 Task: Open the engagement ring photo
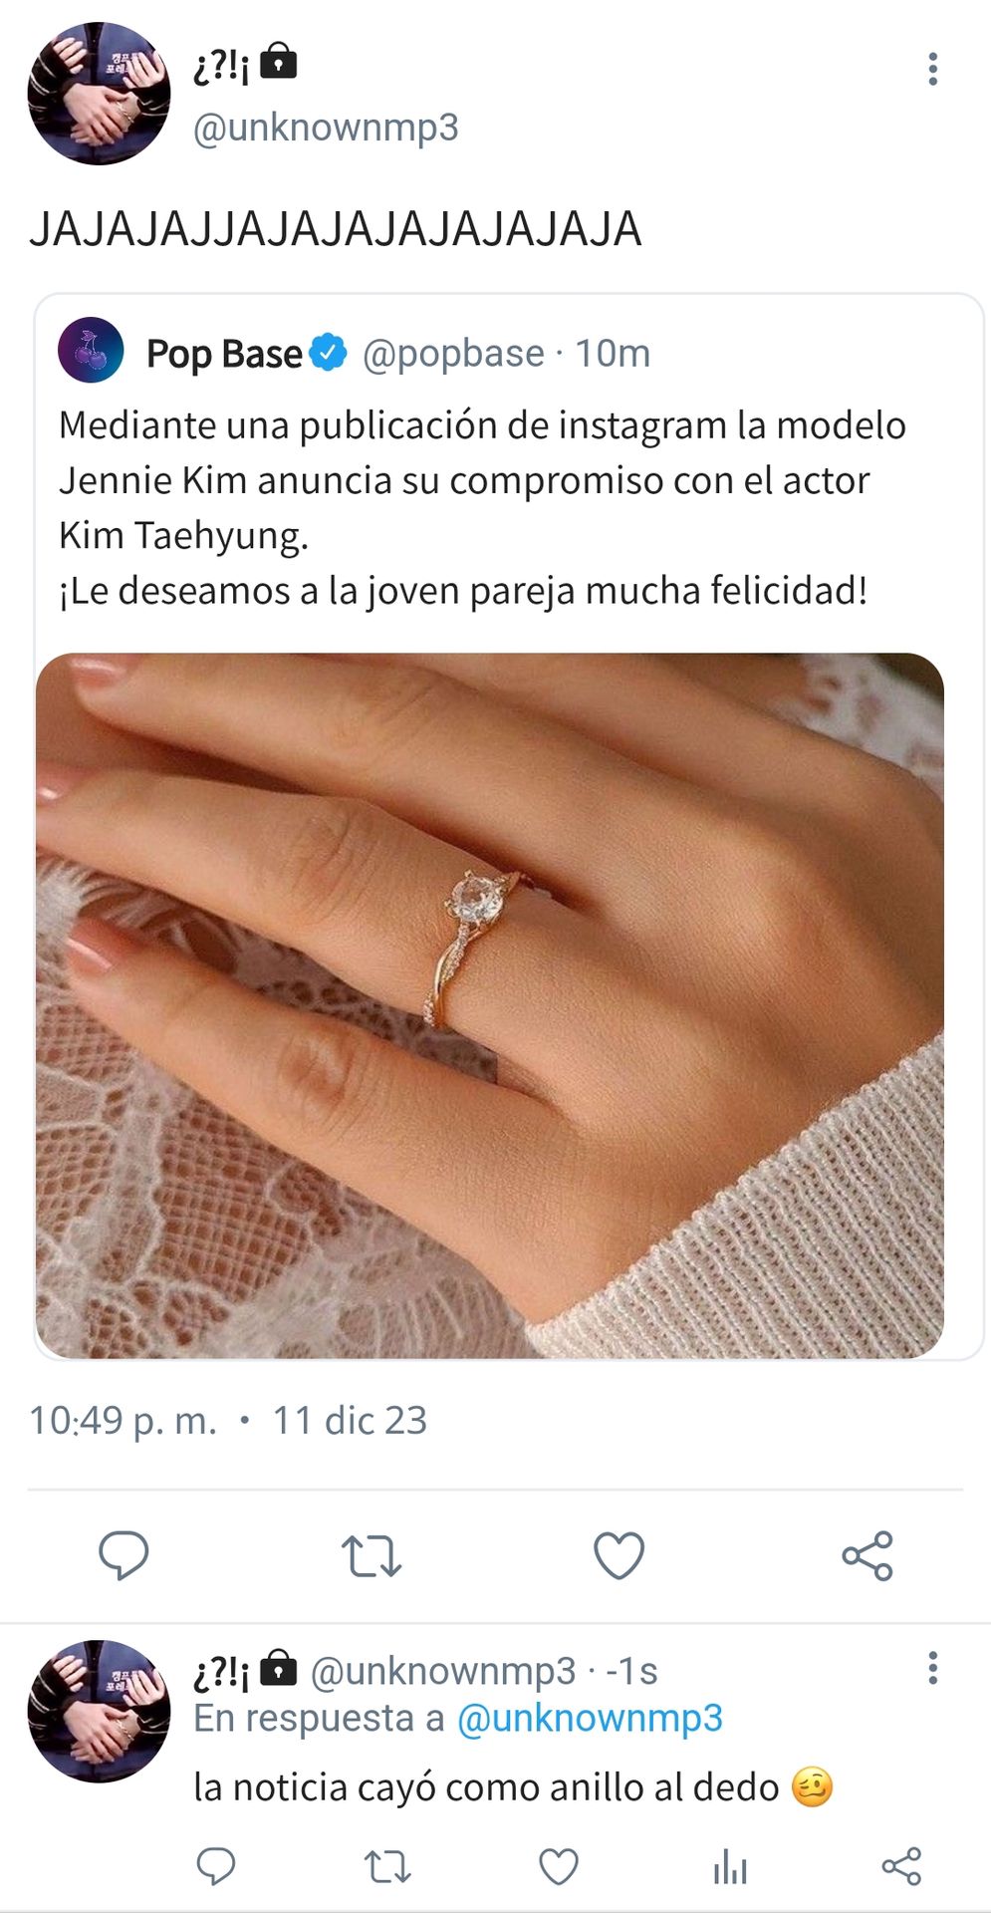pyautogui.click(x=489, y=1005)
